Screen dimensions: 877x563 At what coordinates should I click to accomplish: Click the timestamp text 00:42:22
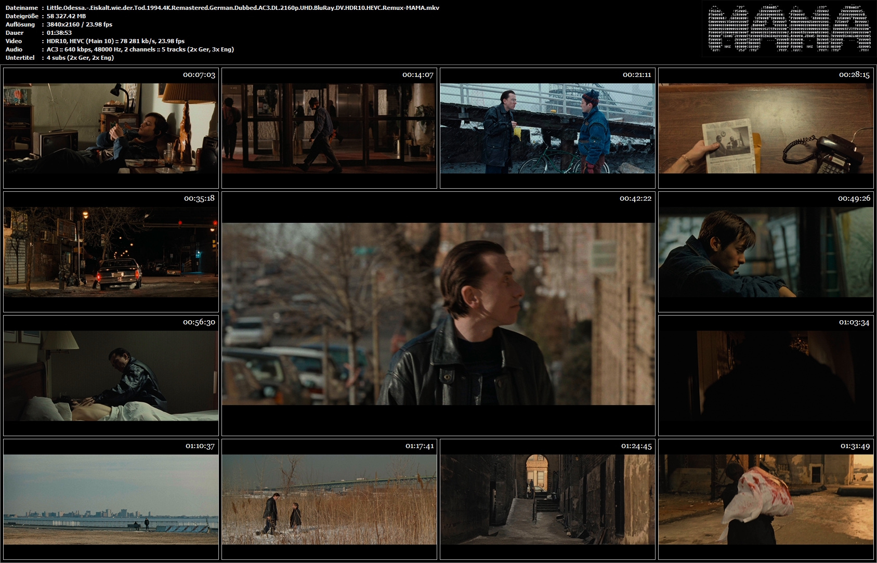[635, 199]
